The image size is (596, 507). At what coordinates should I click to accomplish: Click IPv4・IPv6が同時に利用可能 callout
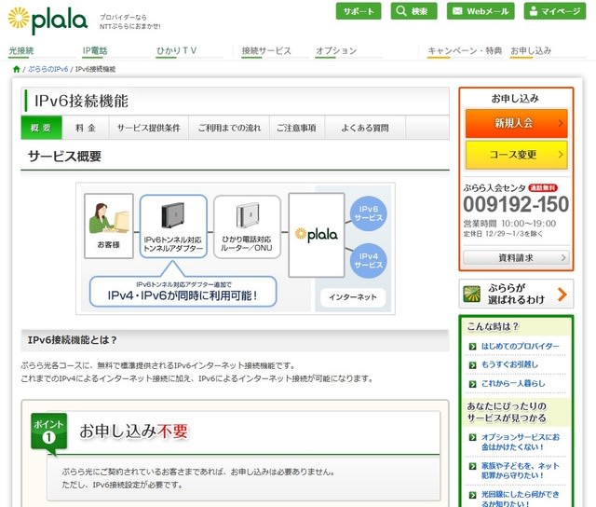(x=183, y=292)
